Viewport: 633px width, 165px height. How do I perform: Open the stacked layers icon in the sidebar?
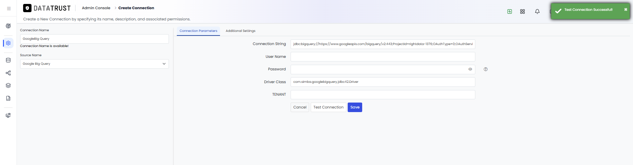pyautogui.click(x=8, y=85)
